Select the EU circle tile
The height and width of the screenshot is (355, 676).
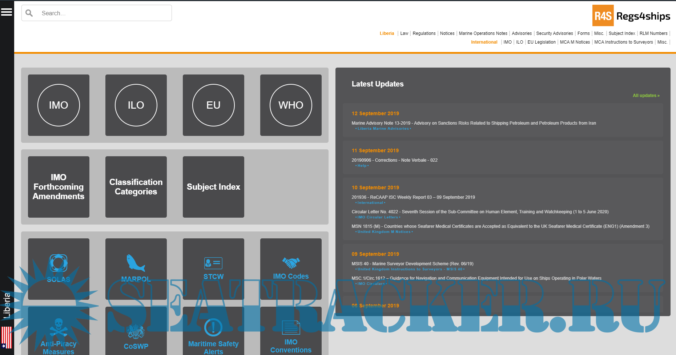(x=213, y=105)
